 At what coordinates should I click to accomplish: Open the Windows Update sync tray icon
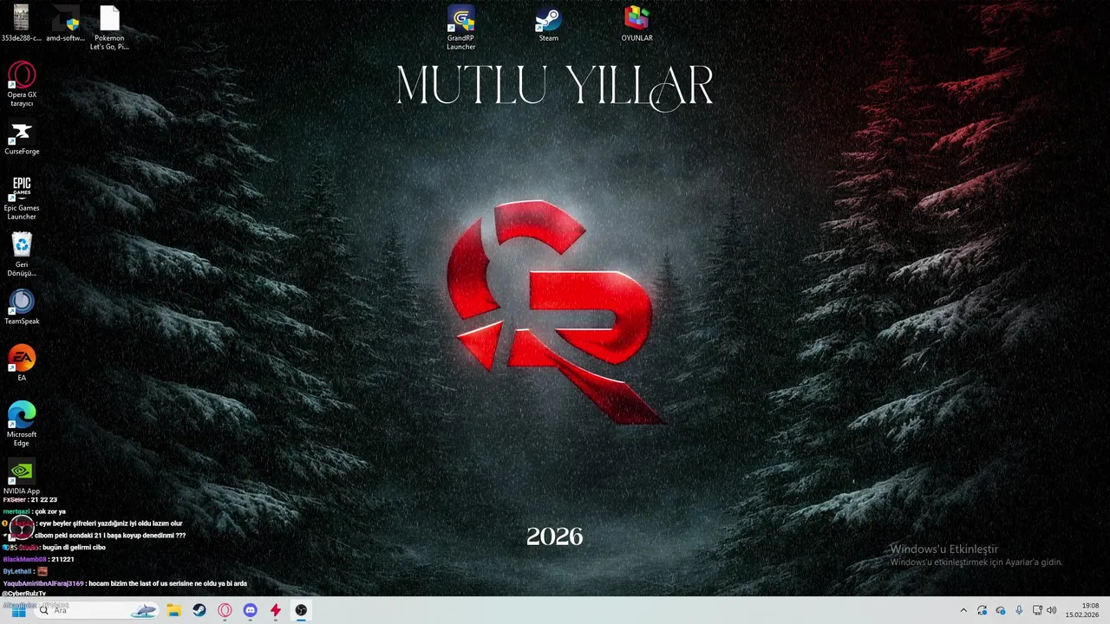coord(982,610)
